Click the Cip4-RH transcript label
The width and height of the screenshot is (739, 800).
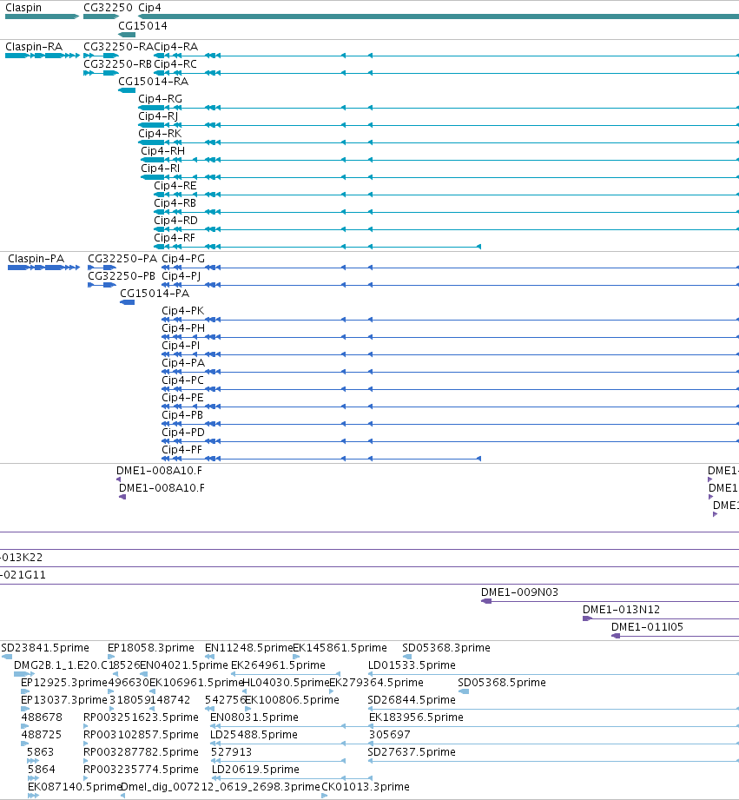coord(162,150)
